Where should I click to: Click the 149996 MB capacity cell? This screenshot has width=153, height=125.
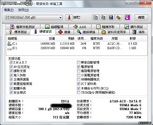coord(48,44)
